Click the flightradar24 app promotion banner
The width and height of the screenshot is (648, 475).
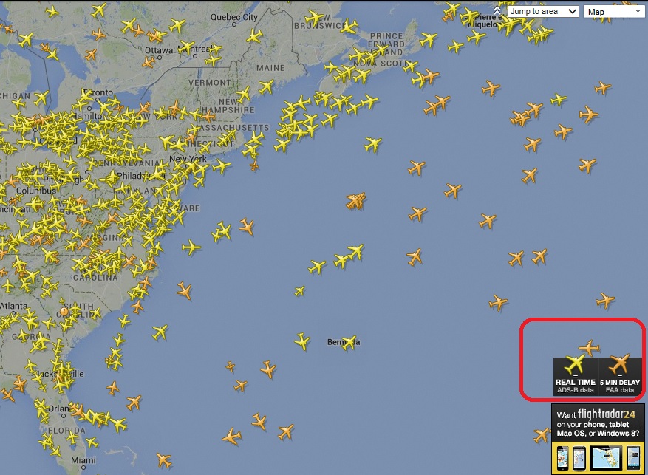point(598,439)
